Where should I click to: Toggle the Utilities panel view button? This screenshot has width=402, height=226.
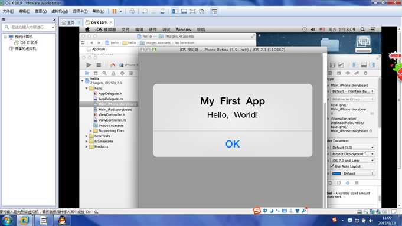pyautogui.click(x=372, y=65)
